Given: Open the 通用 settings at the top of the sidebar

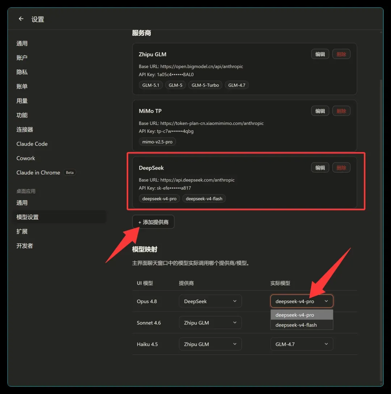Looking at the screenshot, I should (22, 43).
